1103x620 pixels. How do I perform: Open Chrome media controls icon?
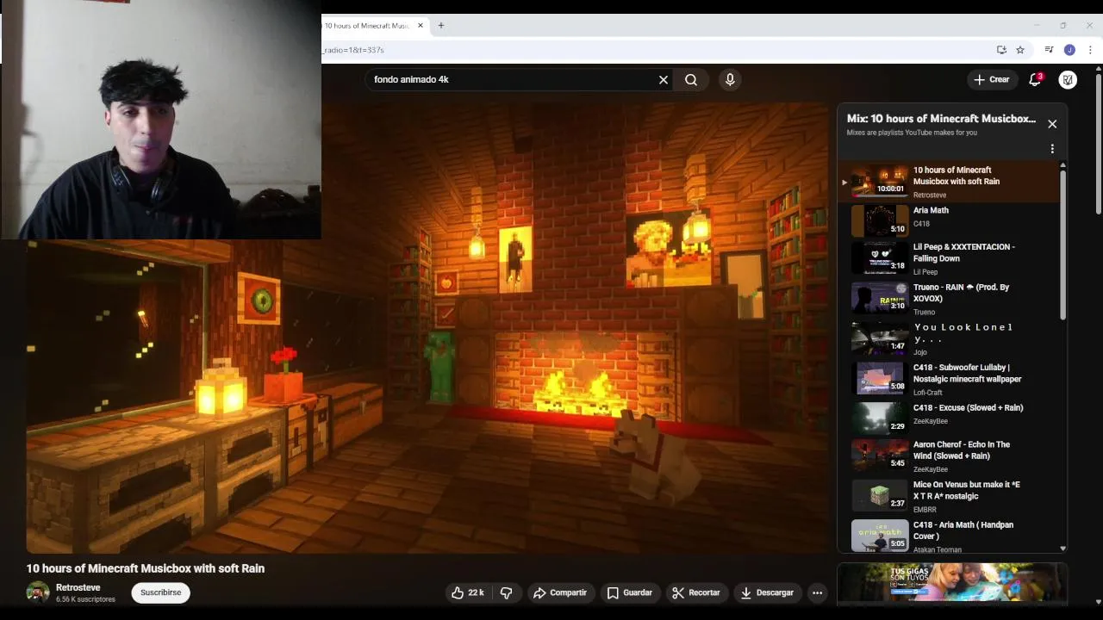1049,50
